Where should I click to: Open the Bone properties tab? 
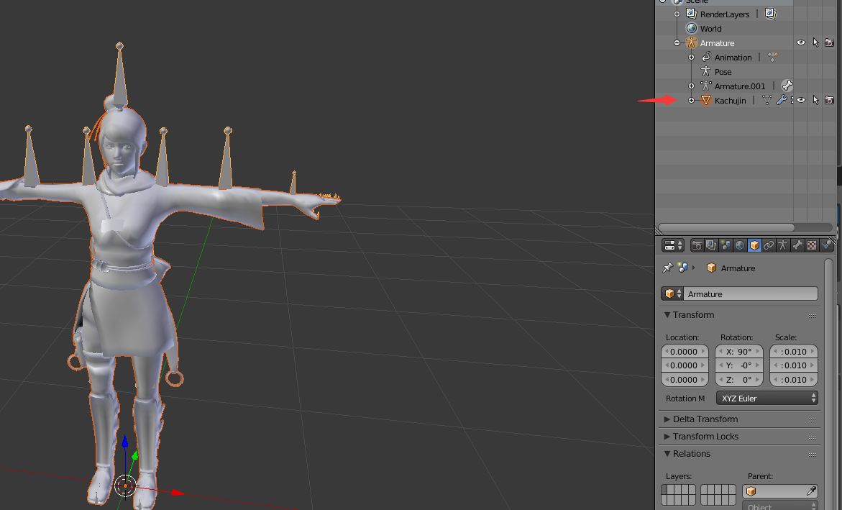coord(797,245)
